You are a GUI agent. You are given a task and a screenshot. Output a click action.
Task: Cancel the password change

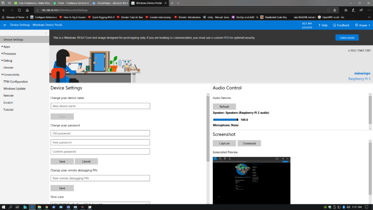(86, 161)
